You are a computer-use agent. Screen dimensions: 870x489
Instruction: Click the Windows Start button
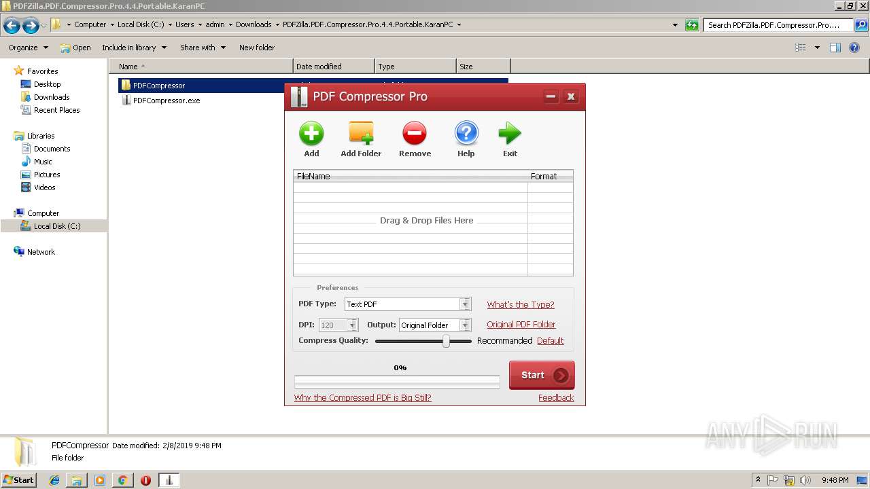tap(19, 480)
